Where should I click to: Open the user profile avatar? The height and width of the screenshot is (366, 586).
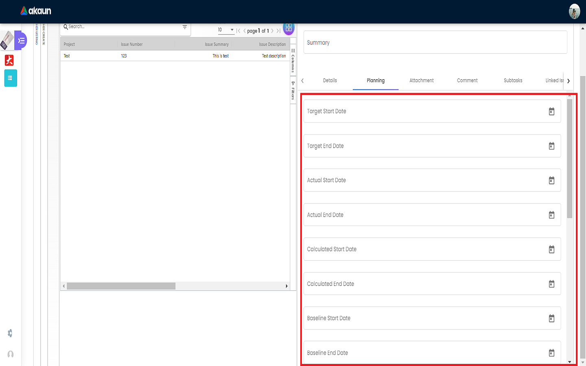(x=574, y=11)
